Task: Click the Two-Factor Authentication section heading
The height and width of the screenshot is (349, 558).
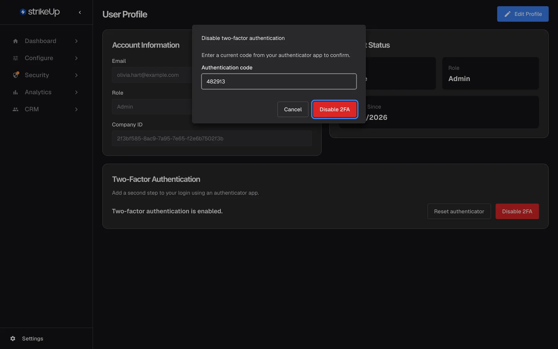Action: click(x=156, y=179)
